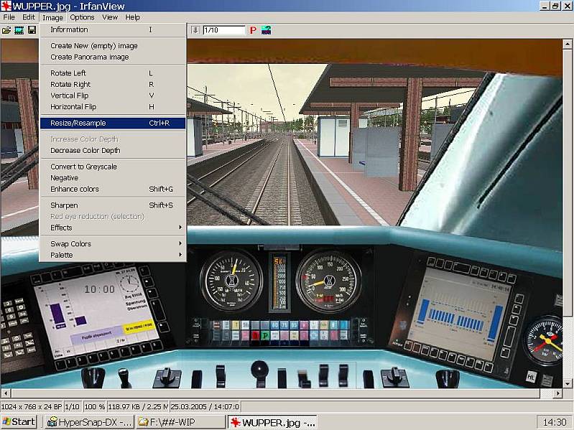Image resolution: width=574 pixels, height=430 pixels.
Task: Switch to HyperSnap-DX taskbar button
Action: point(89,422)
